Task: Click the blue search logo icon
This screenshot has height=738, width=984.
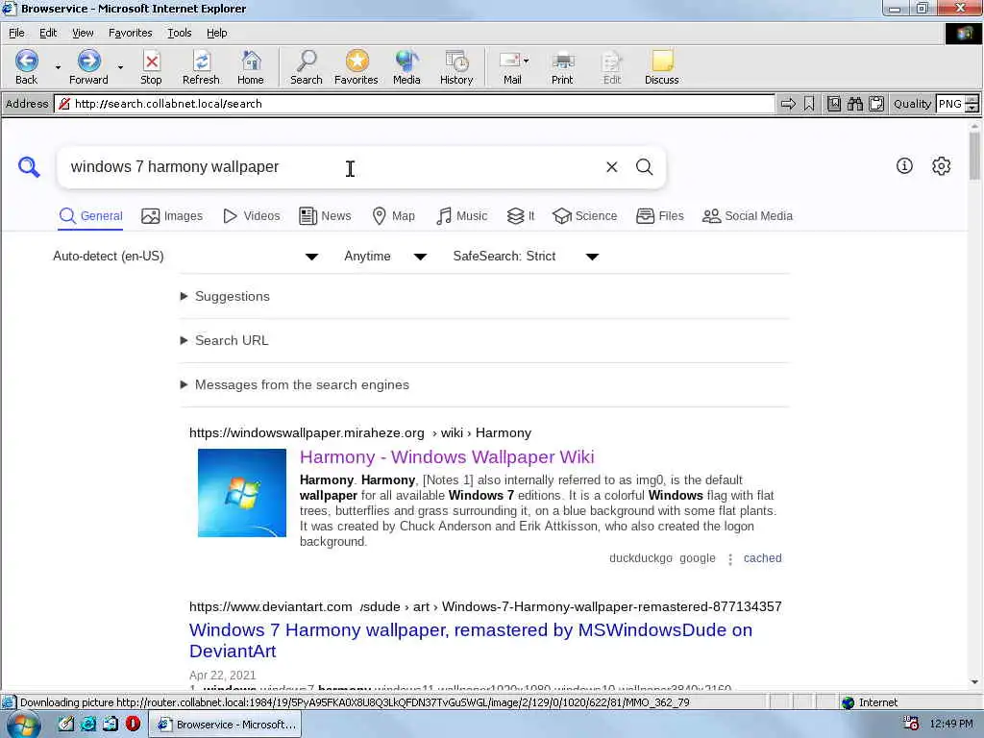Action: [29, 167]
